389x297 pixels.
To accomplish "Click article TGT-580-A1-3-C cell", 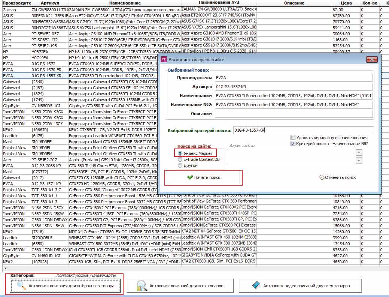I will 50,190.
